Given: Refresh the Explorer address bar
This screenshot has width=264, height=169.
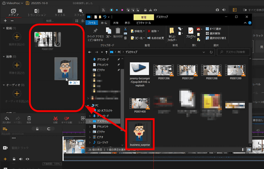Looking at the screenshot, I should pos(211,52).
